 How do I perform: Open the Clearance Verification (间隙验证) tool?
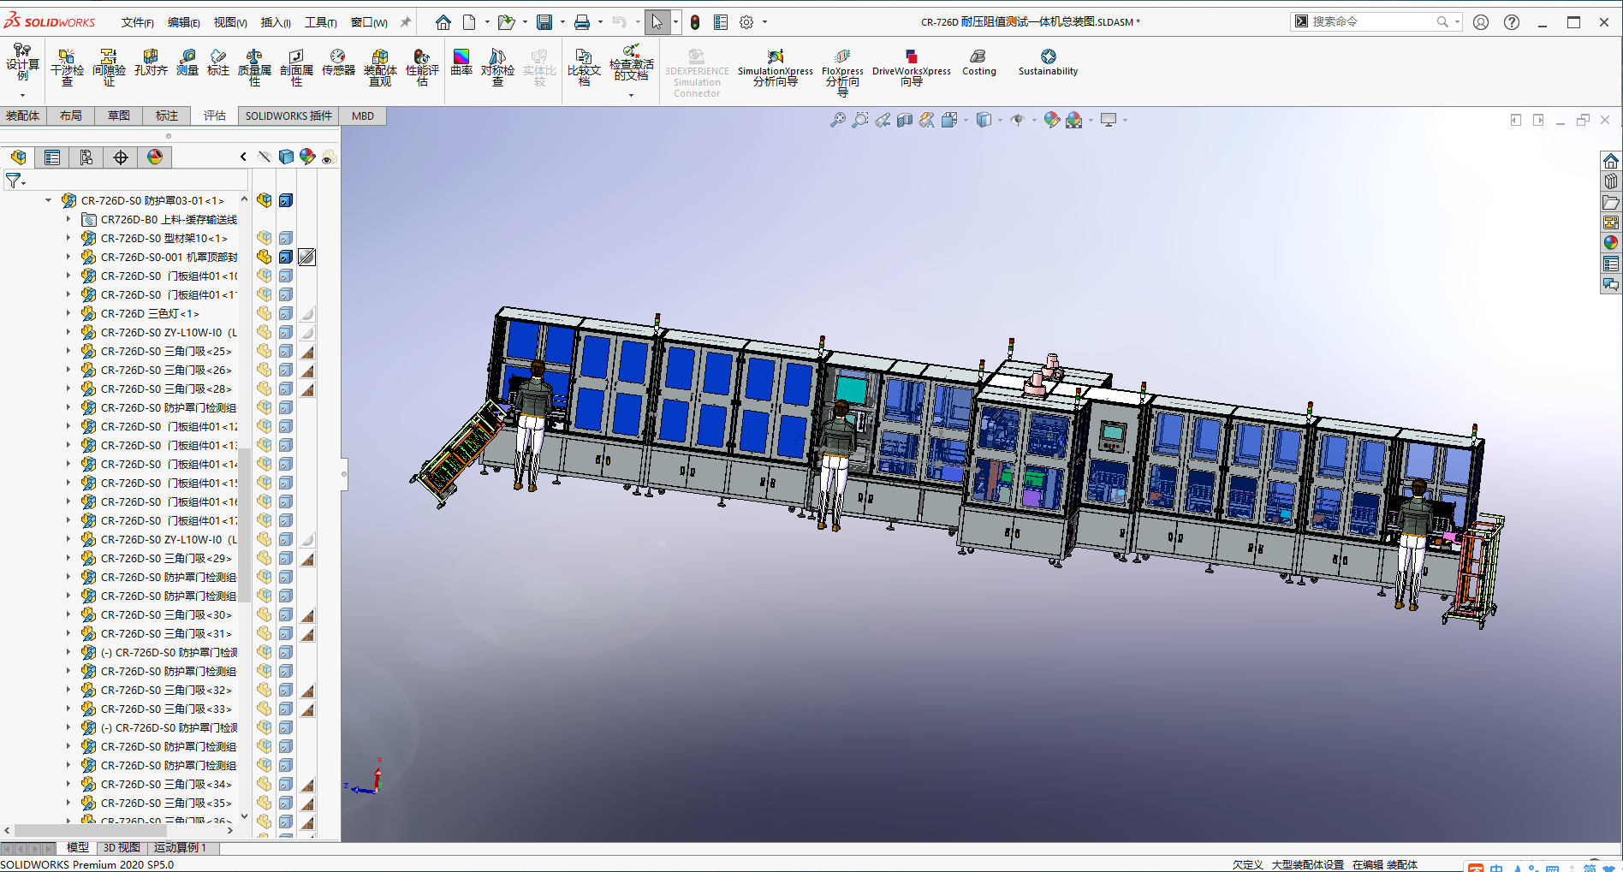point(109,67)
